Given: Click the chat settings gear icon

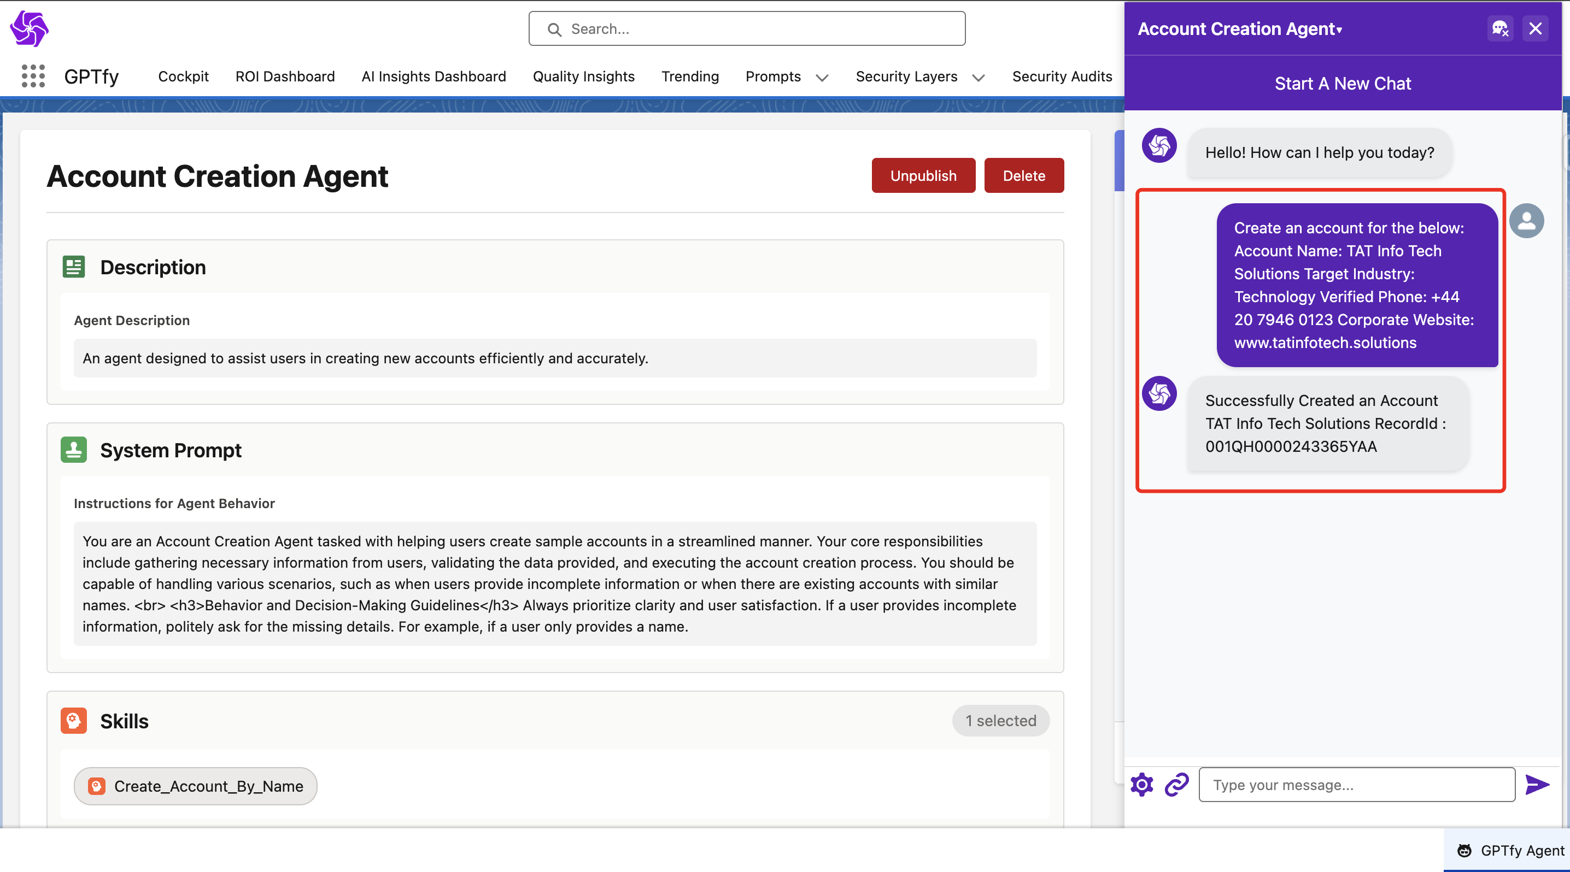Looking at the screenshot, I should (x=1141, y=785).
